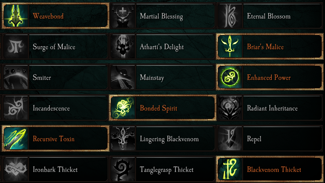The width and height of the screenshot is (325, 183).
Task: Click the Eternal Blossom rune icon
Action: point(230,16)
